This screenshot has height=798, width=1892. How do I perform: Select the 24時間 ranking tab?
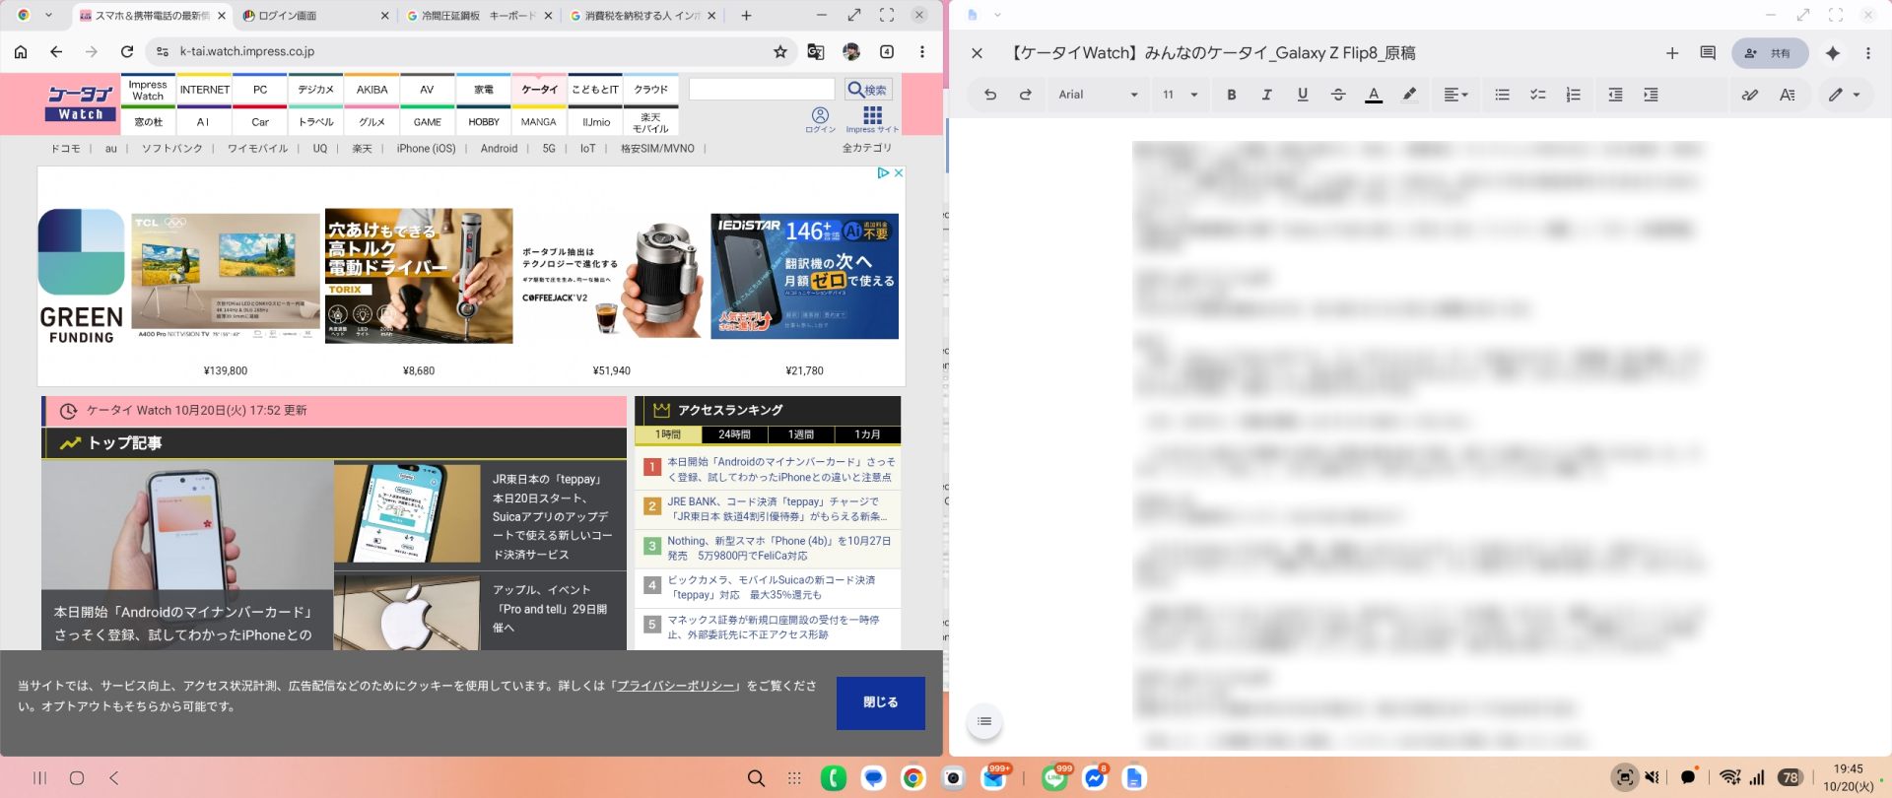[734, 434]
